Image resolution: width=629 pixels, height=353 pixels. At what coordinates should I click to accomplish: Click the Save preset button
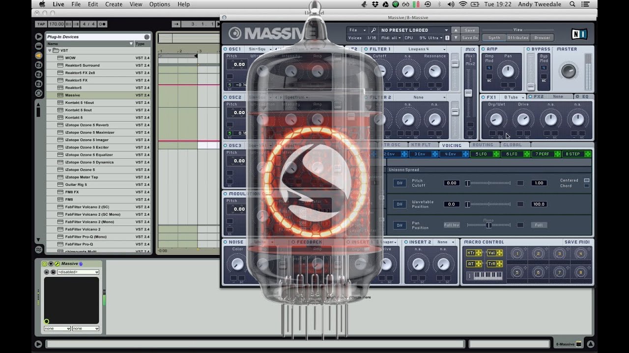(470, 30)
